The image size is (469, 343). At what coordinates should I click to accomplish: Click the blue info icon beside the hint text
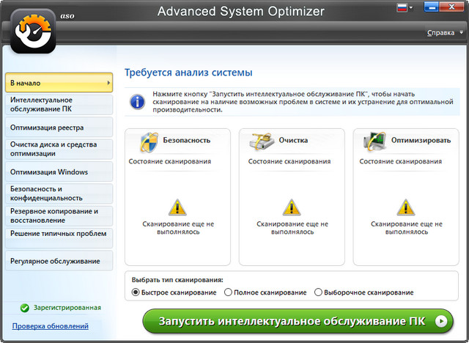pos(137,102)
